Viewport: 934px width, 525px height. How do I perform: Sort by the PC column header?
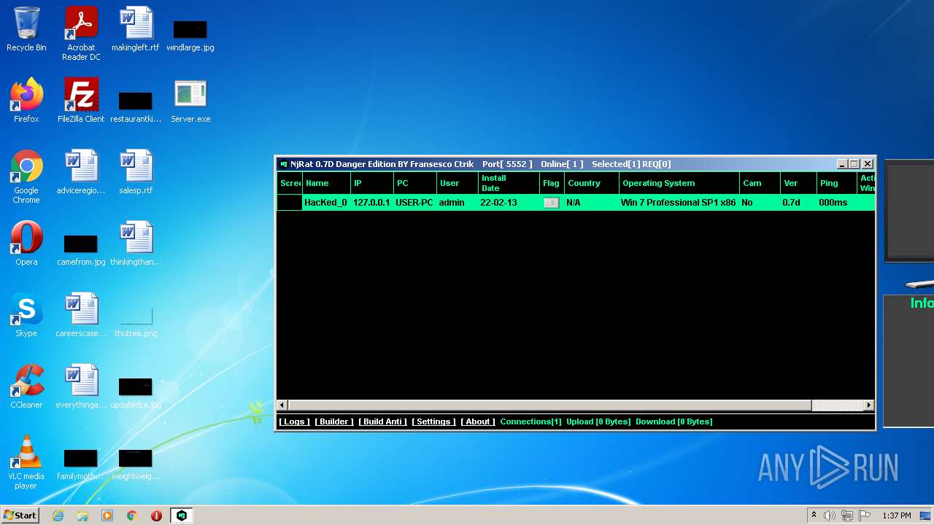click(415, 183)
